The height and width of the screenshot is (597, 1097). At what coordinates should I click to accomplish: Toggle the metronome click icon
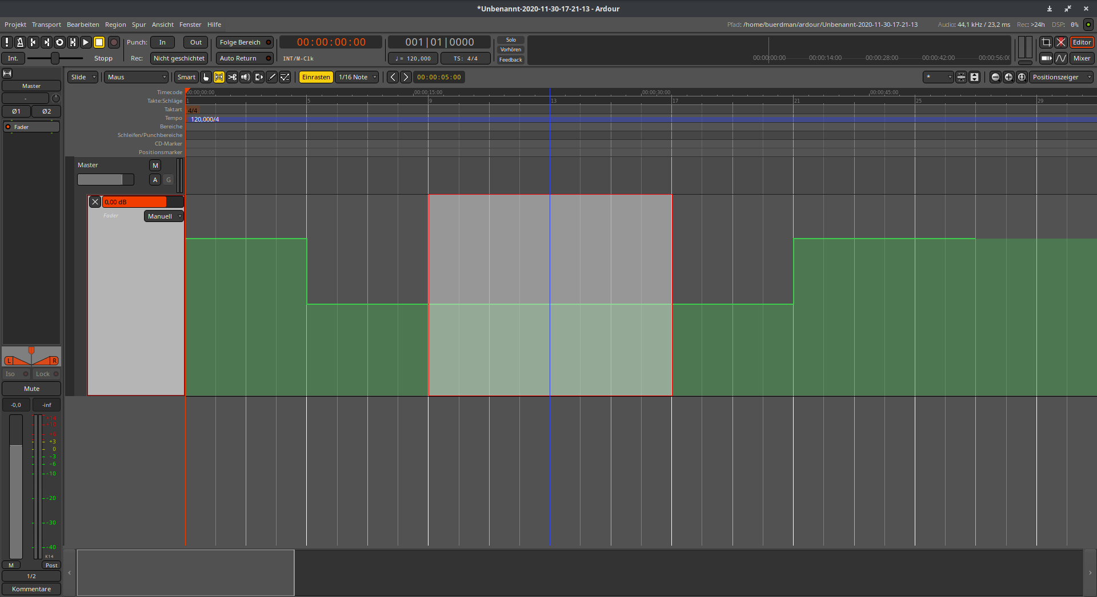pos(20,42)
